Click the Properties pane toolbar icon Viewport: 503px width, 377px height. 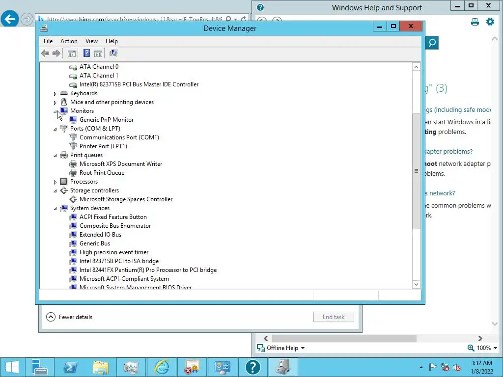[x=98, y=53]
